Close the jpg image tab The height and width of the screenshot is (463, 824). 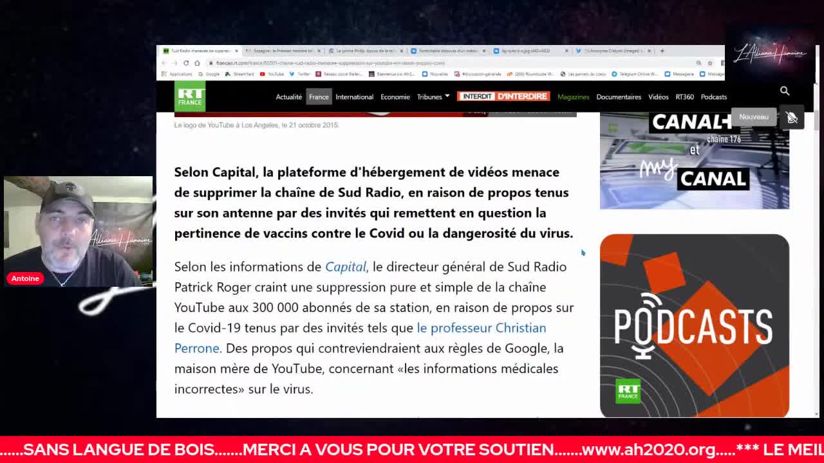coord(566,51)
